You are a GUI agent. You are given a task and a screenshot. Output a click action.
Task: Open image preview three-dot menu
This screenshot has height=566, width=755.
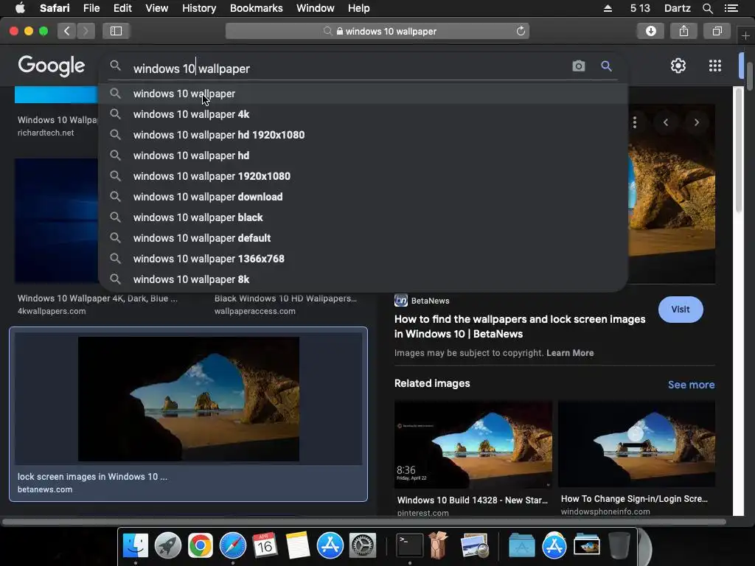635,122
